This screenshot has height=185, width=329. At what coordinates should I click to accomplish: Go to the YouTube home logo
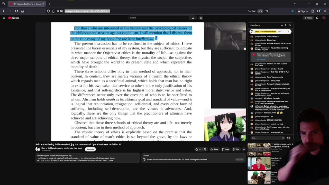click(14, 18)
